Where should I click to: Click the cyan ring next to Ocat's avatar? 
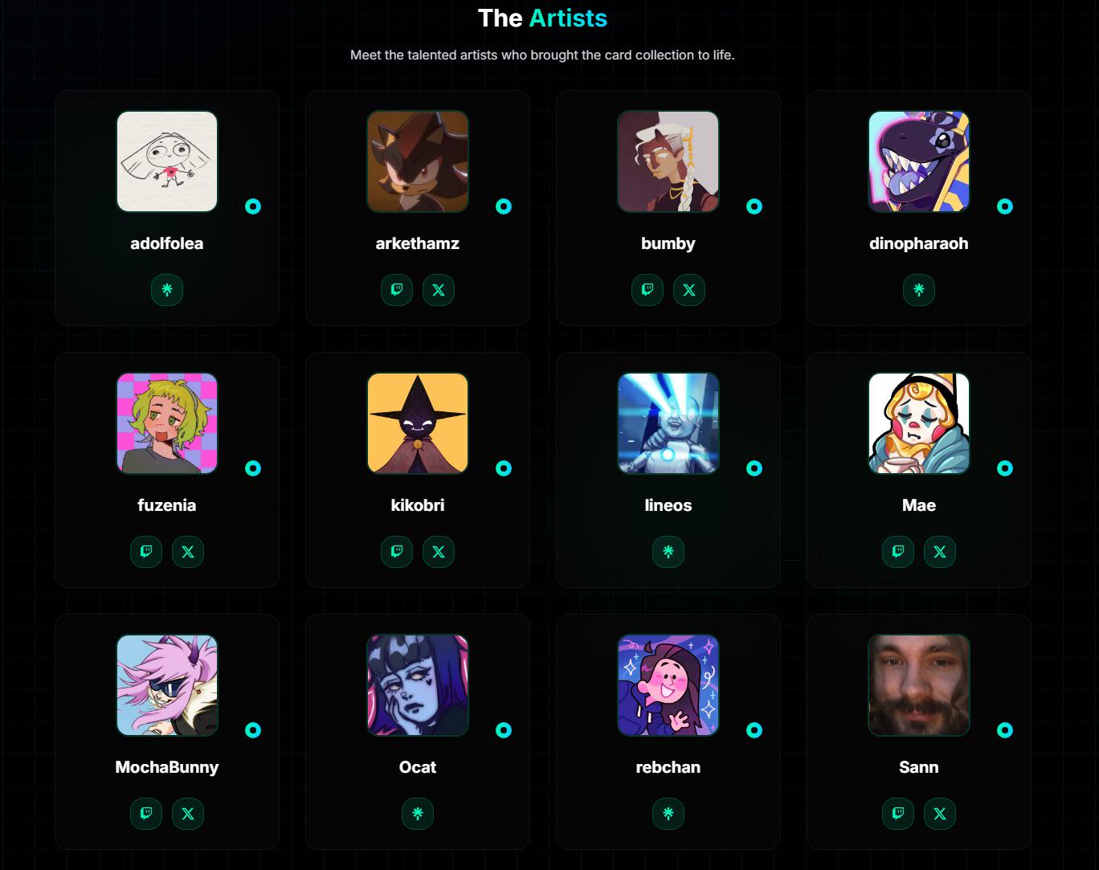(x=504, y=730)
